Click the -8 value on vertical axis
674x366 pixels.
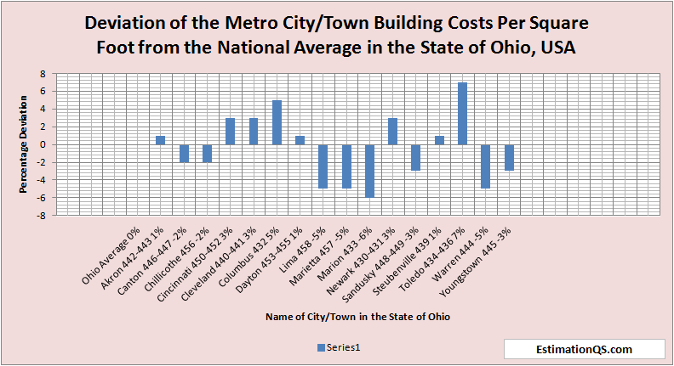tap(41, 216)
